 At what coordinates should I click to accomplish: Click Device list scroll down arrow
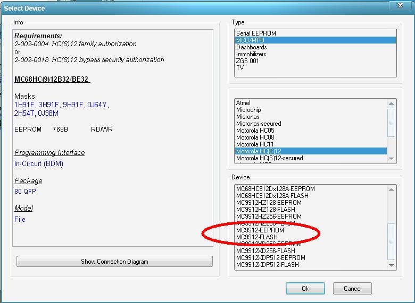pos(391,265)
